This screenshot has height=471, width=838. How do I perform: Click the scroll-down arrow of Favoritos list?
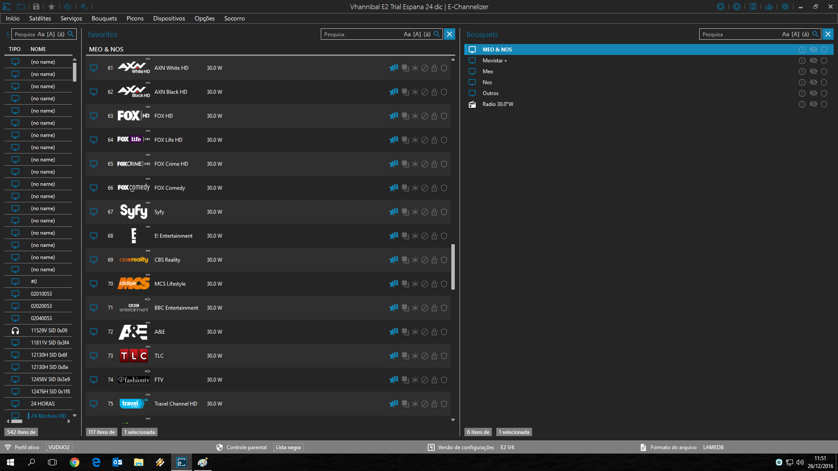[x=453, y=420]
